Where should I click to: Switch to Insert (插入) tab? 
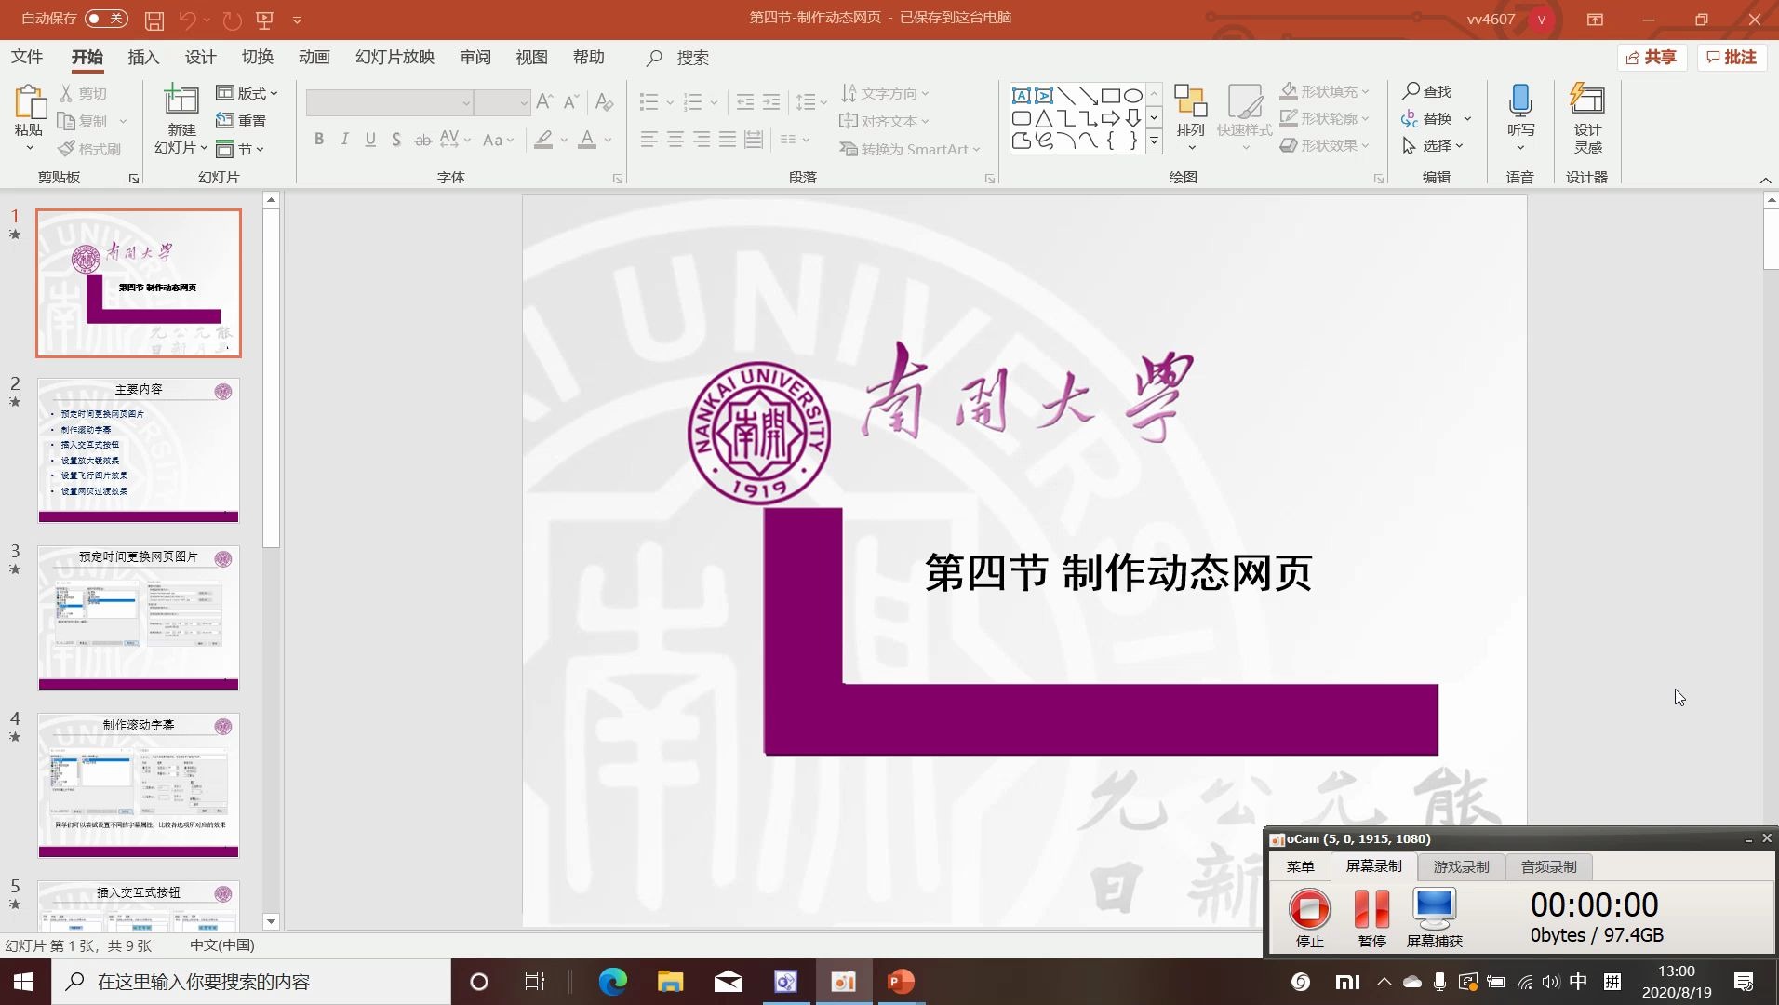(143, 57)
